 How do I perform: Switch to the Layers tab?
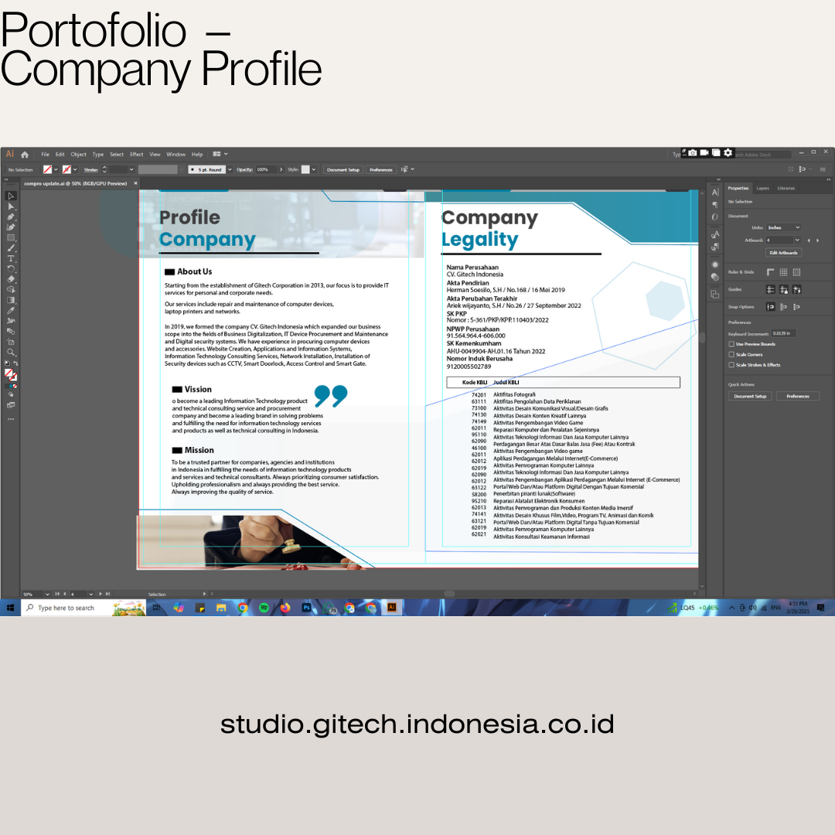point(762,188)
